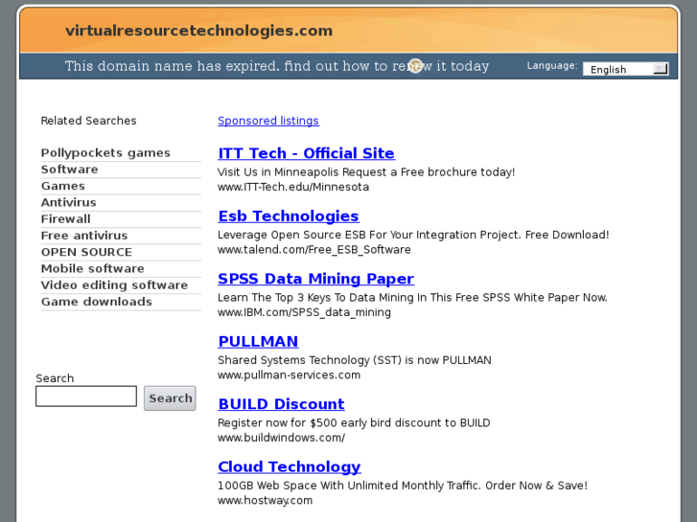Focus the Search text input field
This screenshot has width=697, height=522.
(86, 396)
